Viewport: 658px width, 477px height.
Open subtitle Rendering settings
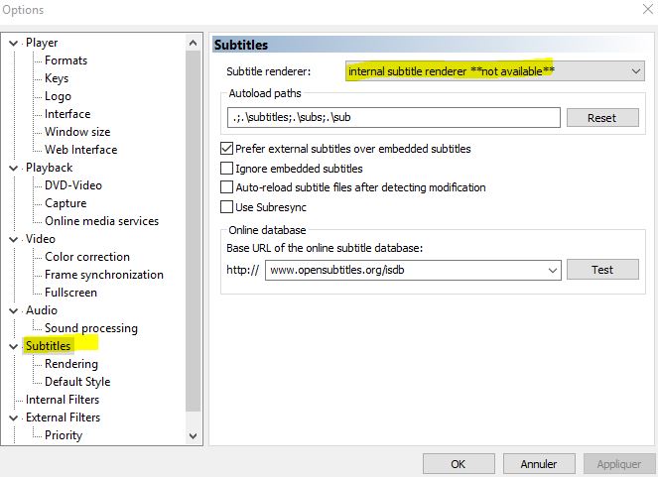[x=71, y=364]
